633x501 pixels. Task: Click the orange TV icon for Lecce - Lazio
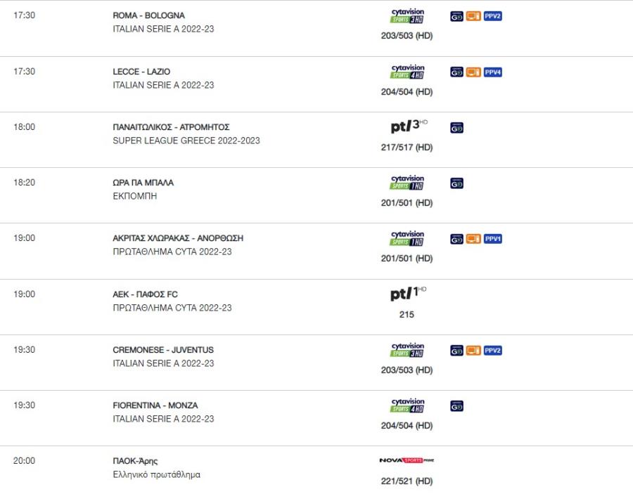click(x=473, y=72)
